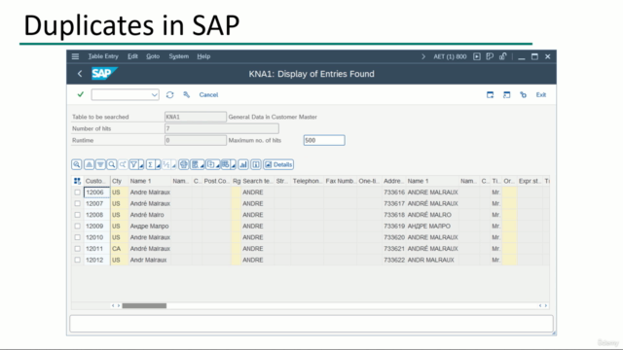Screen dimensions: 623x350
Task: Click the Export spreadsheet icon
Action: pyautogui.click(x=211, y=164)
